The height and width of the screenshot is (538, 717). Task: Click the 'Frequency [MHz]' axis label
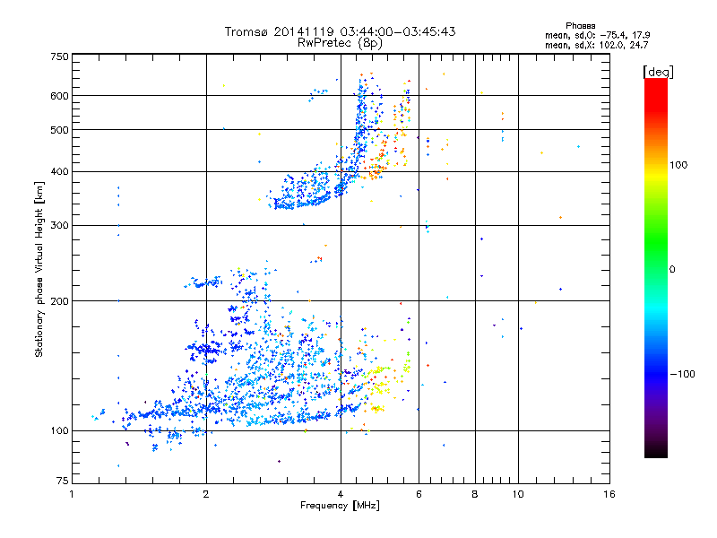click(x=340, y=506)
